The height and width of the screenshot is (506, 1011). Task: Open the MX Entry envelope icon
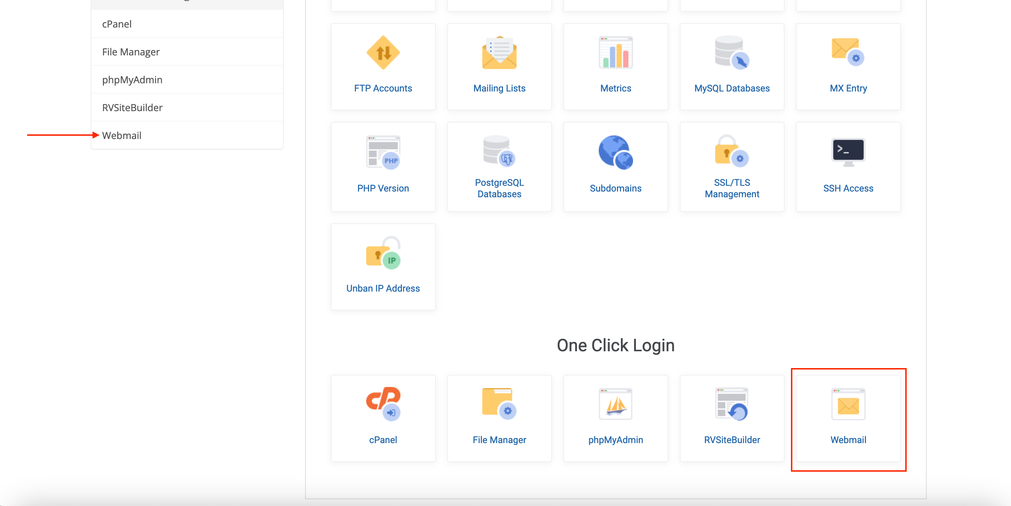(848, 52)
